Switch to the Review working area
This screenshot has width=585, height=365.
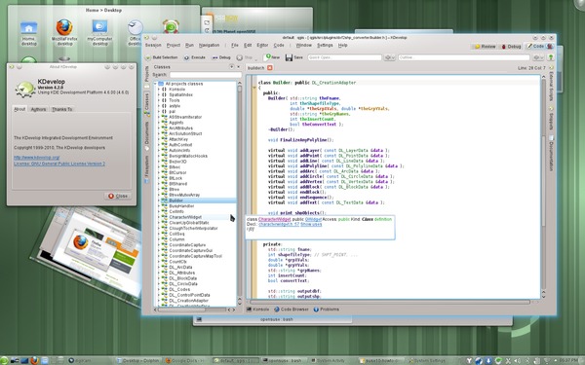(x=485, y=47)
